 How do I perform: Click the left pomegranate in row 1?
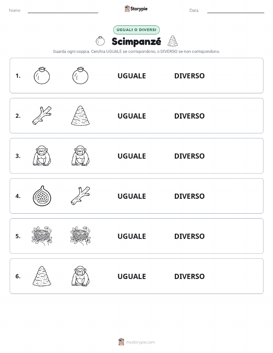(42, 75)
